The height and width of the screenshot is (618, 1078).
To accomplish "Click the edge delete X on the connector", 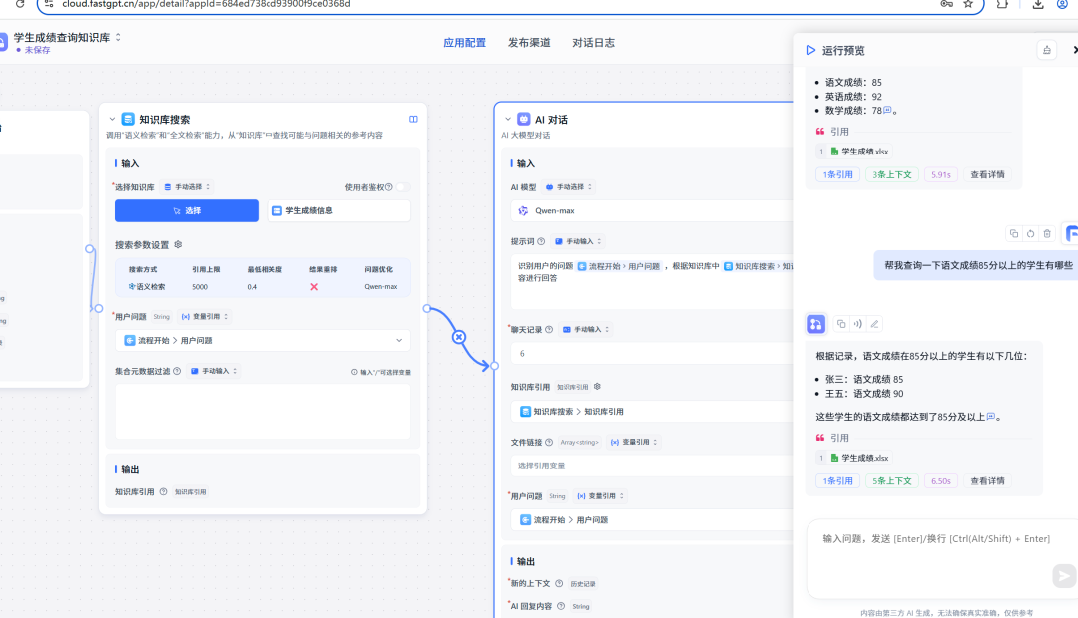I will [x=458, y=337].
